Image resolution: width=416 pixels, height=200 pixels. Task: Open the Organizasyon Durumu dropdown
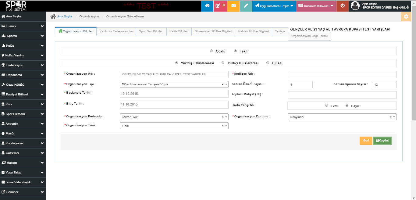[x=342, y=117]
